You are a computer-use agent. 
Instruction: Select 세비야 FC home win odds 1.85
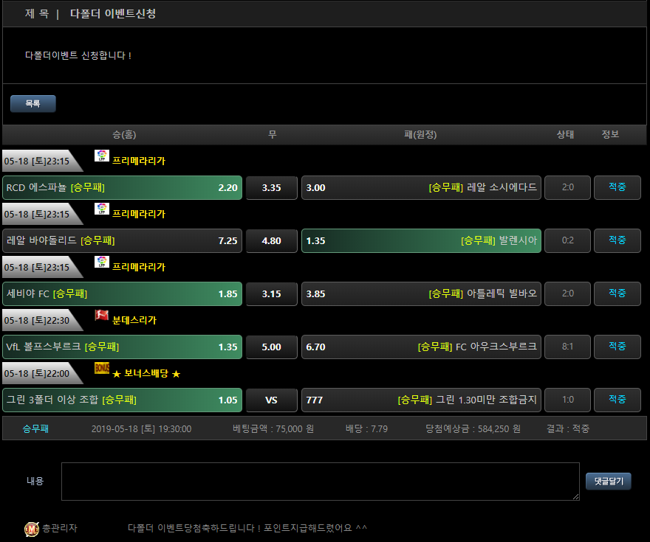tap(123, 294)
